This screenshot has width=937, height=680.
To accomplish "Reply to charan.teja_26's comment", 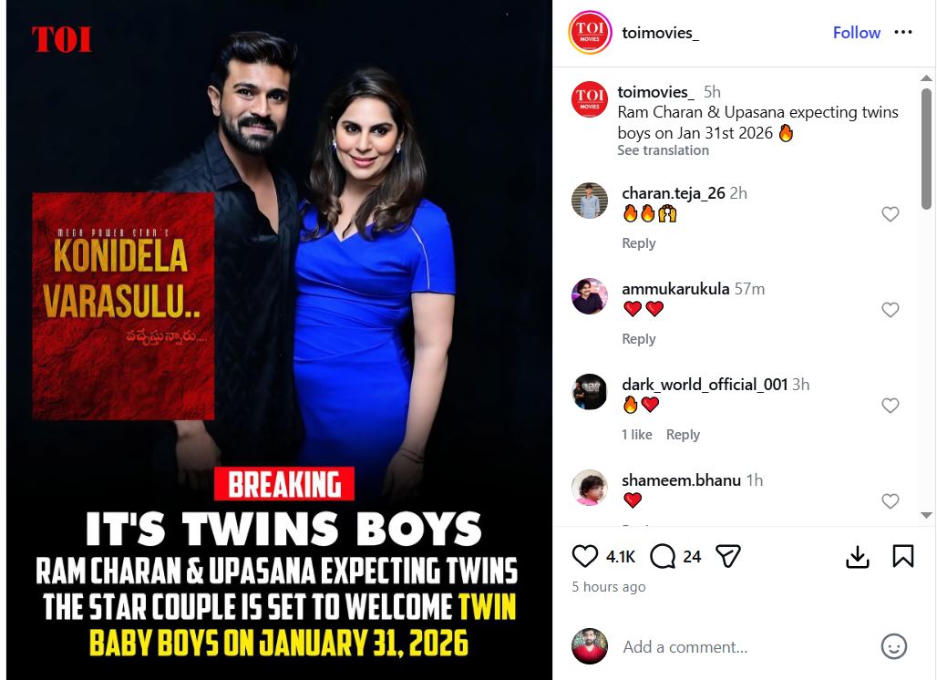I will click(638, 243).
